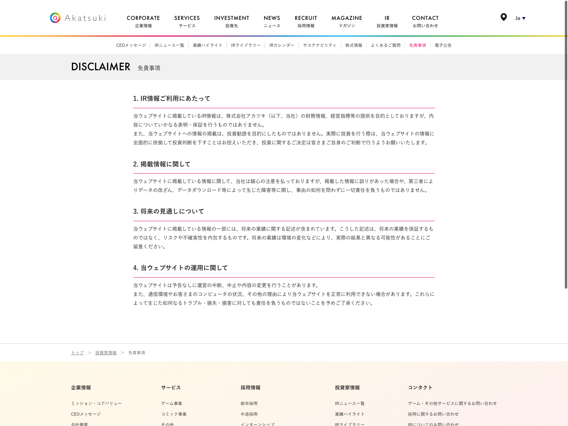Select RECRUIT in the main navigation

(x=306, y=21)
